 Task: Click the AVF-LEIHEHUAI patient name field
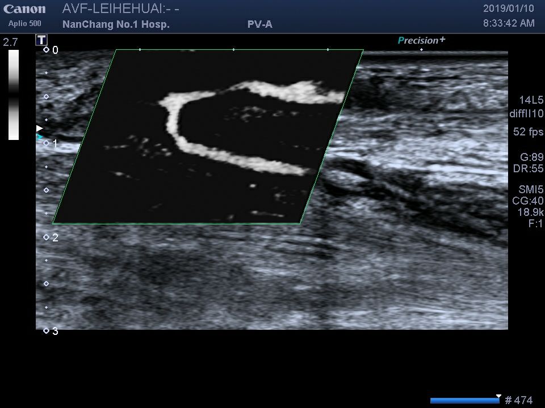pyautogui.click(x=120, y=10)
